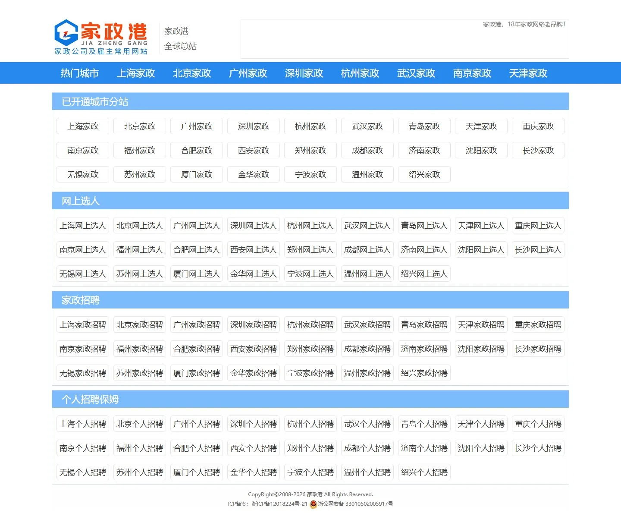Viewport: 621px width, 513px height.
Task: Select 沈阳个人招聘
Action: 481,448
